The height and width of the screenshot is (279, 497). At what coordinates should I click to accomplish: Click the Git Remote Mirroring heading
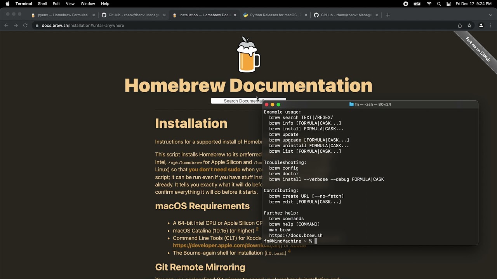[200, 267]
